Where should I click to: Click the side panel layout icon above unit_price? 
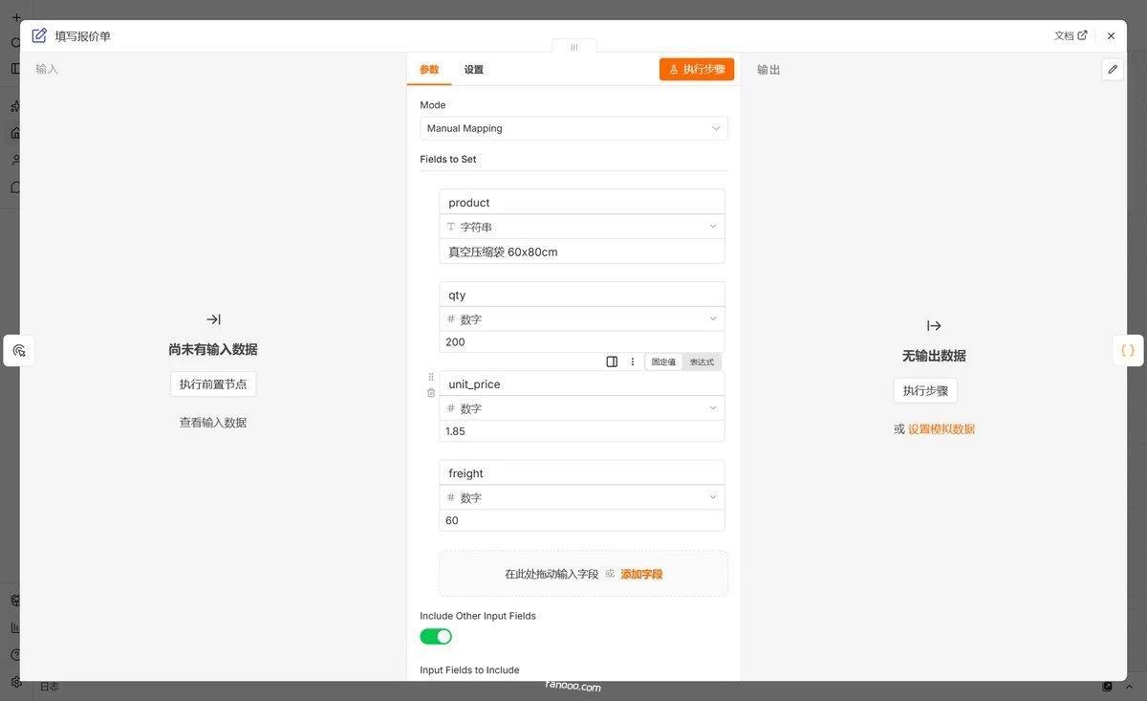[x=612, y=361]
